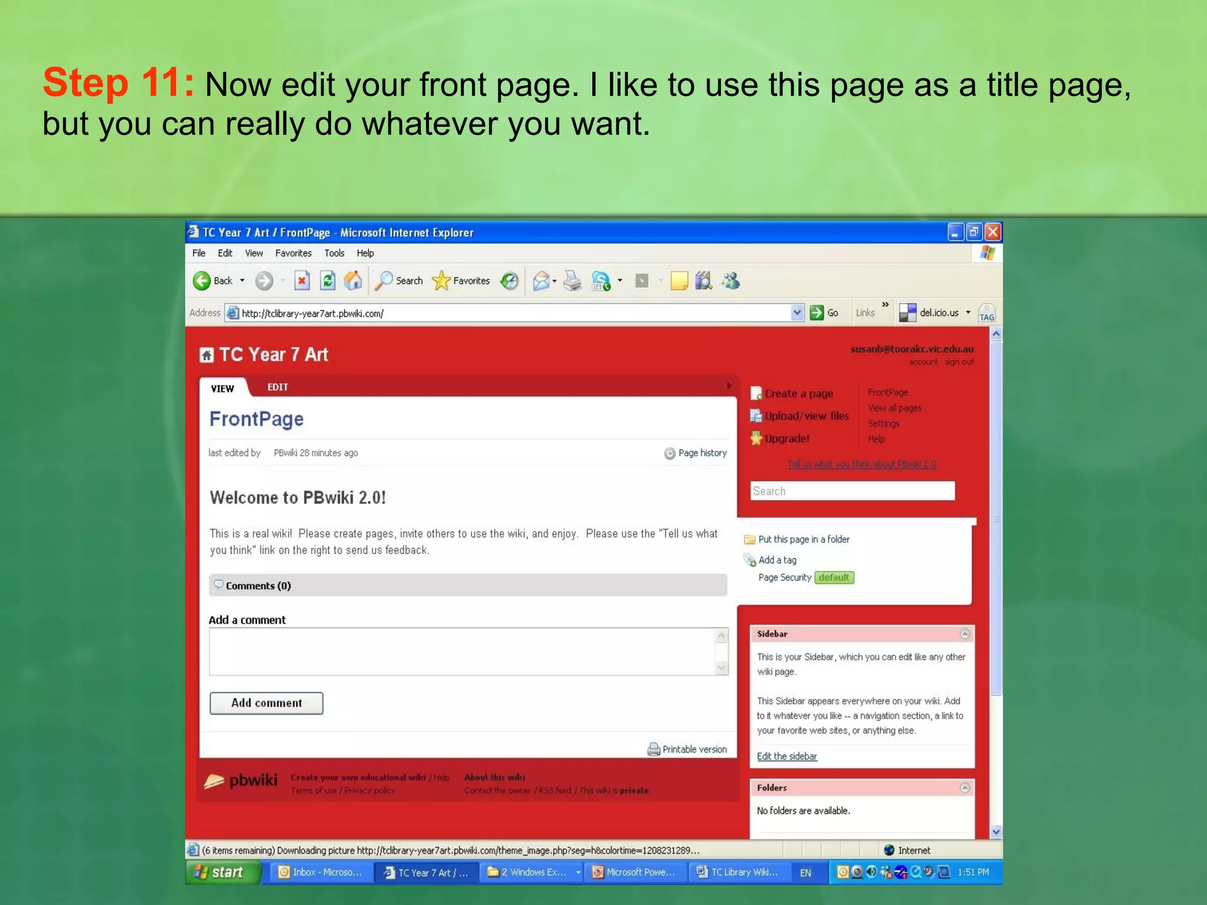This screenshot has width=1207, height=905.
Task: Click the del.icio.us TAG icon
Action: tap(987, 313)
